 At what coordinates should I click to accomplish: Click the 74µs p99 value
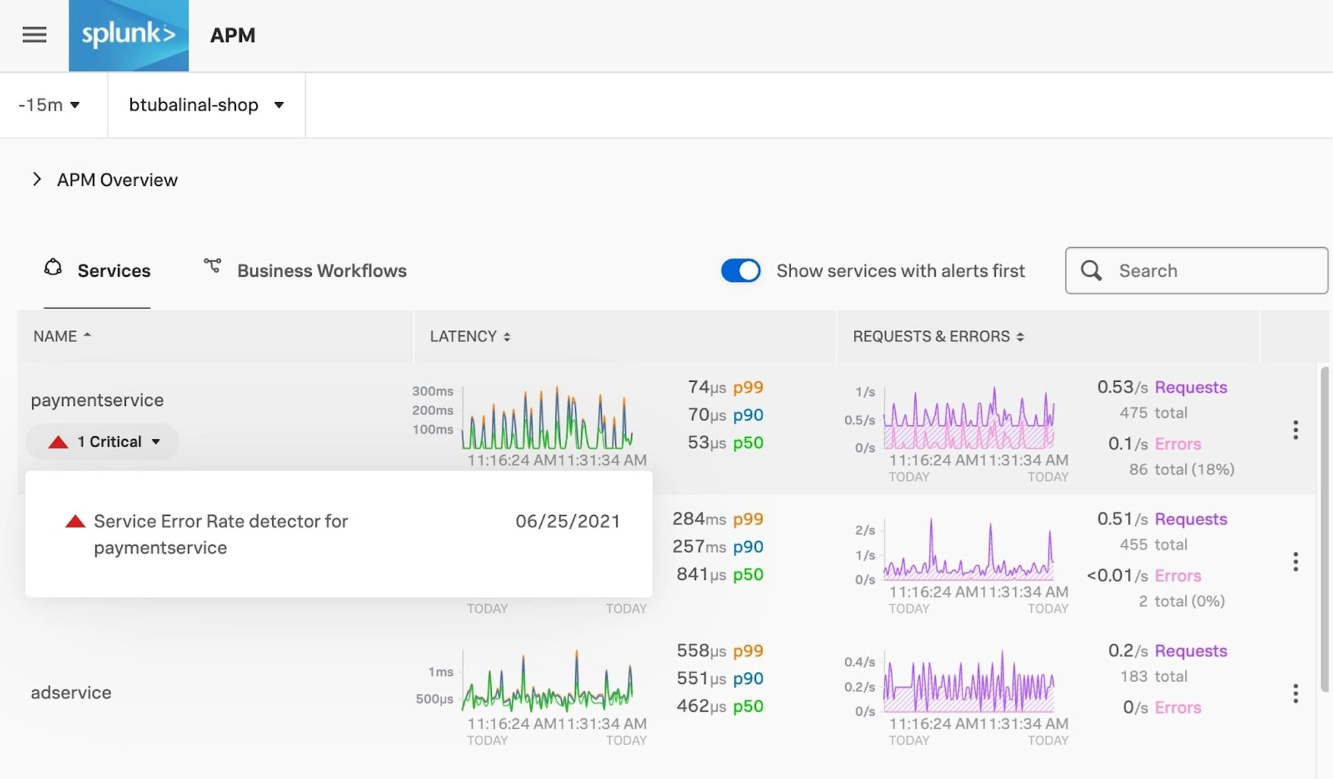pos(726,387)
